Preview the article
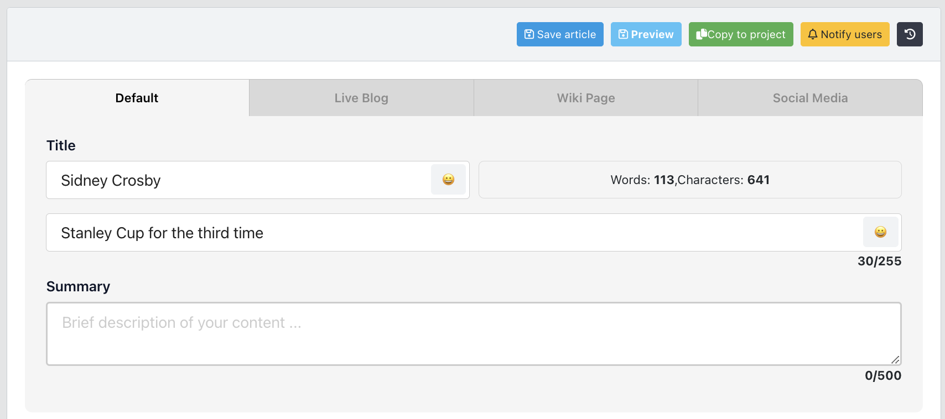945x419 pixels. coord(646,34)
